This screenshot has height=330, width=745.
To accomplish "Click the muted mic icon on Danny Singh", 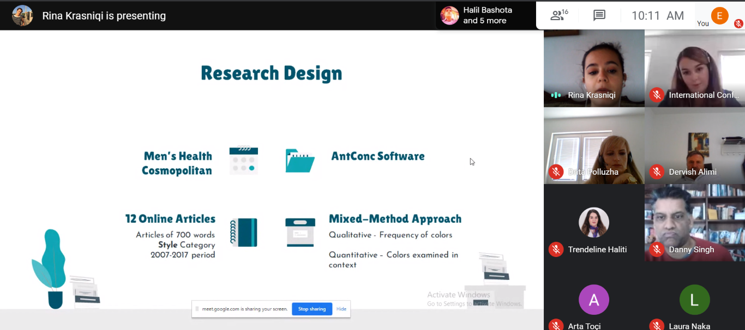I will (x=657, y=249).
